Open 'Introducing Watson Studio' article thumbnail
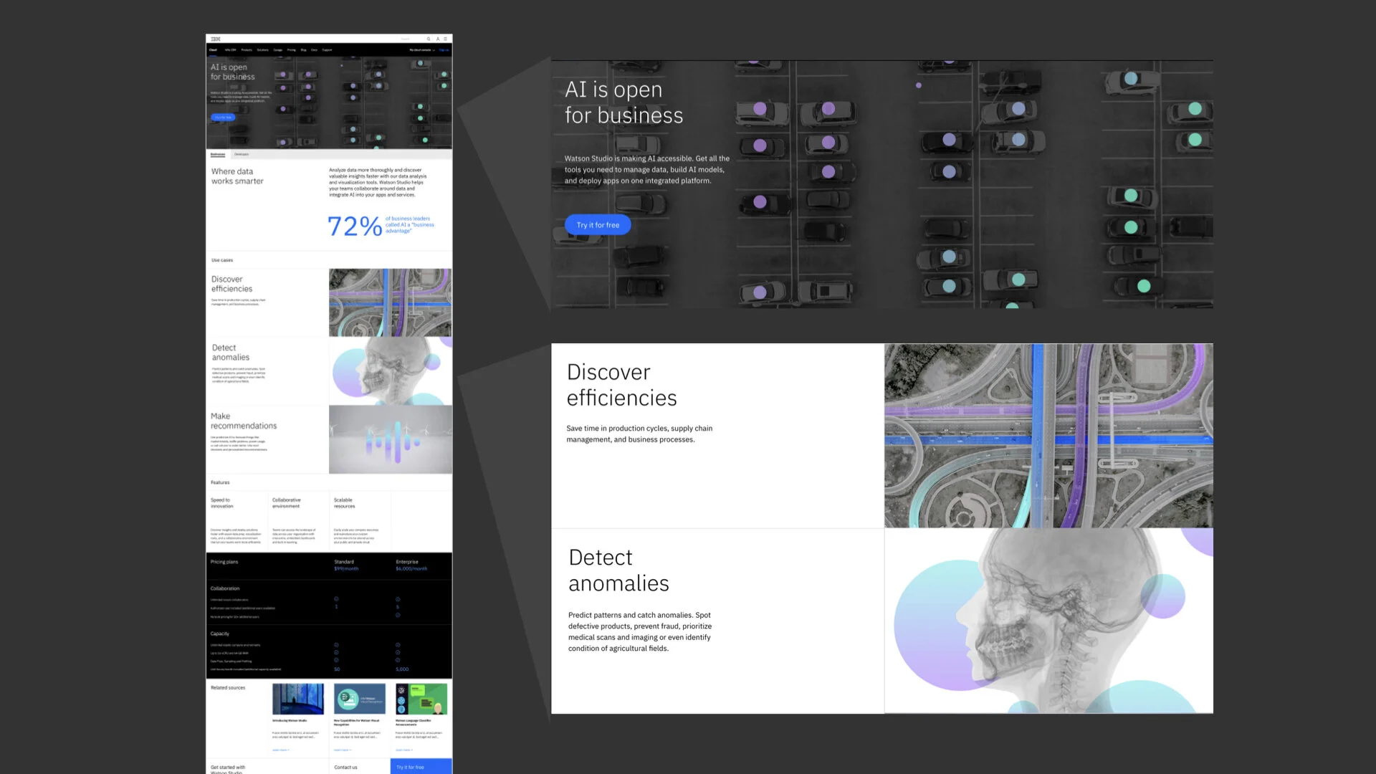This screenshot has height=774, width=1376. pyautogui.click(x=297, y=699)
